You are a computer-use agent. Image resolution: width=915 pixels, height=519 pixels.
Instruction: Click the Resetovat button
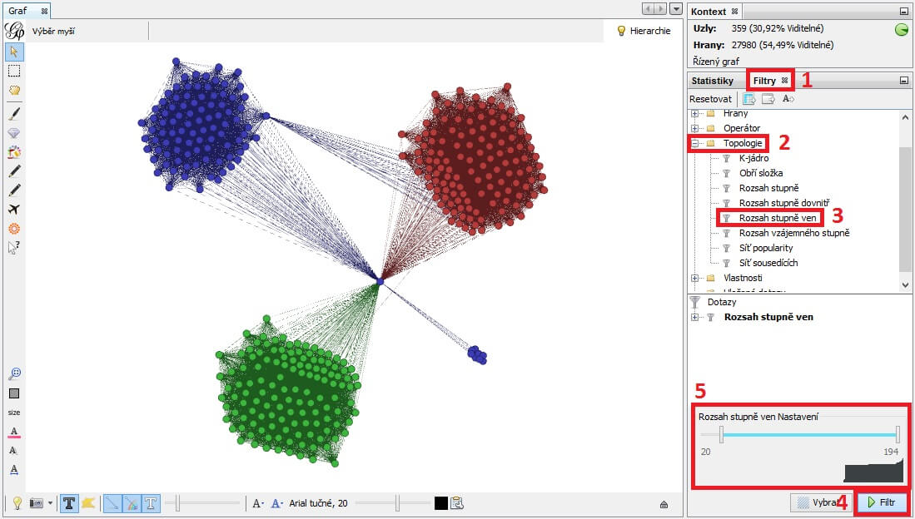(x=710, y=98)
